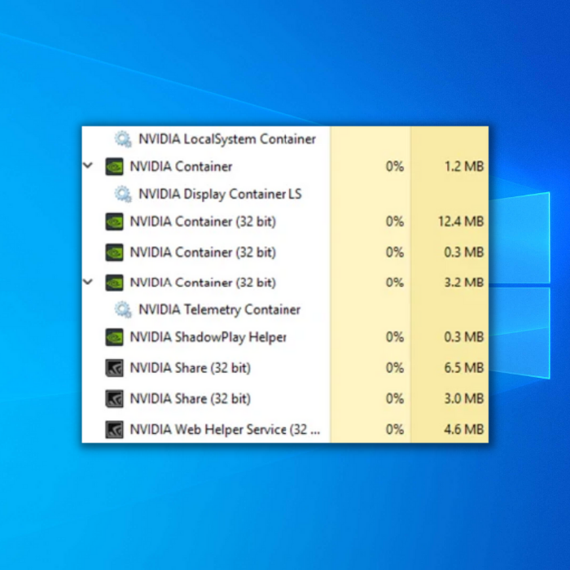Screen dimensions: 570x570
Task: Click the 6.5 MB memory value
Action: point(464,368)
